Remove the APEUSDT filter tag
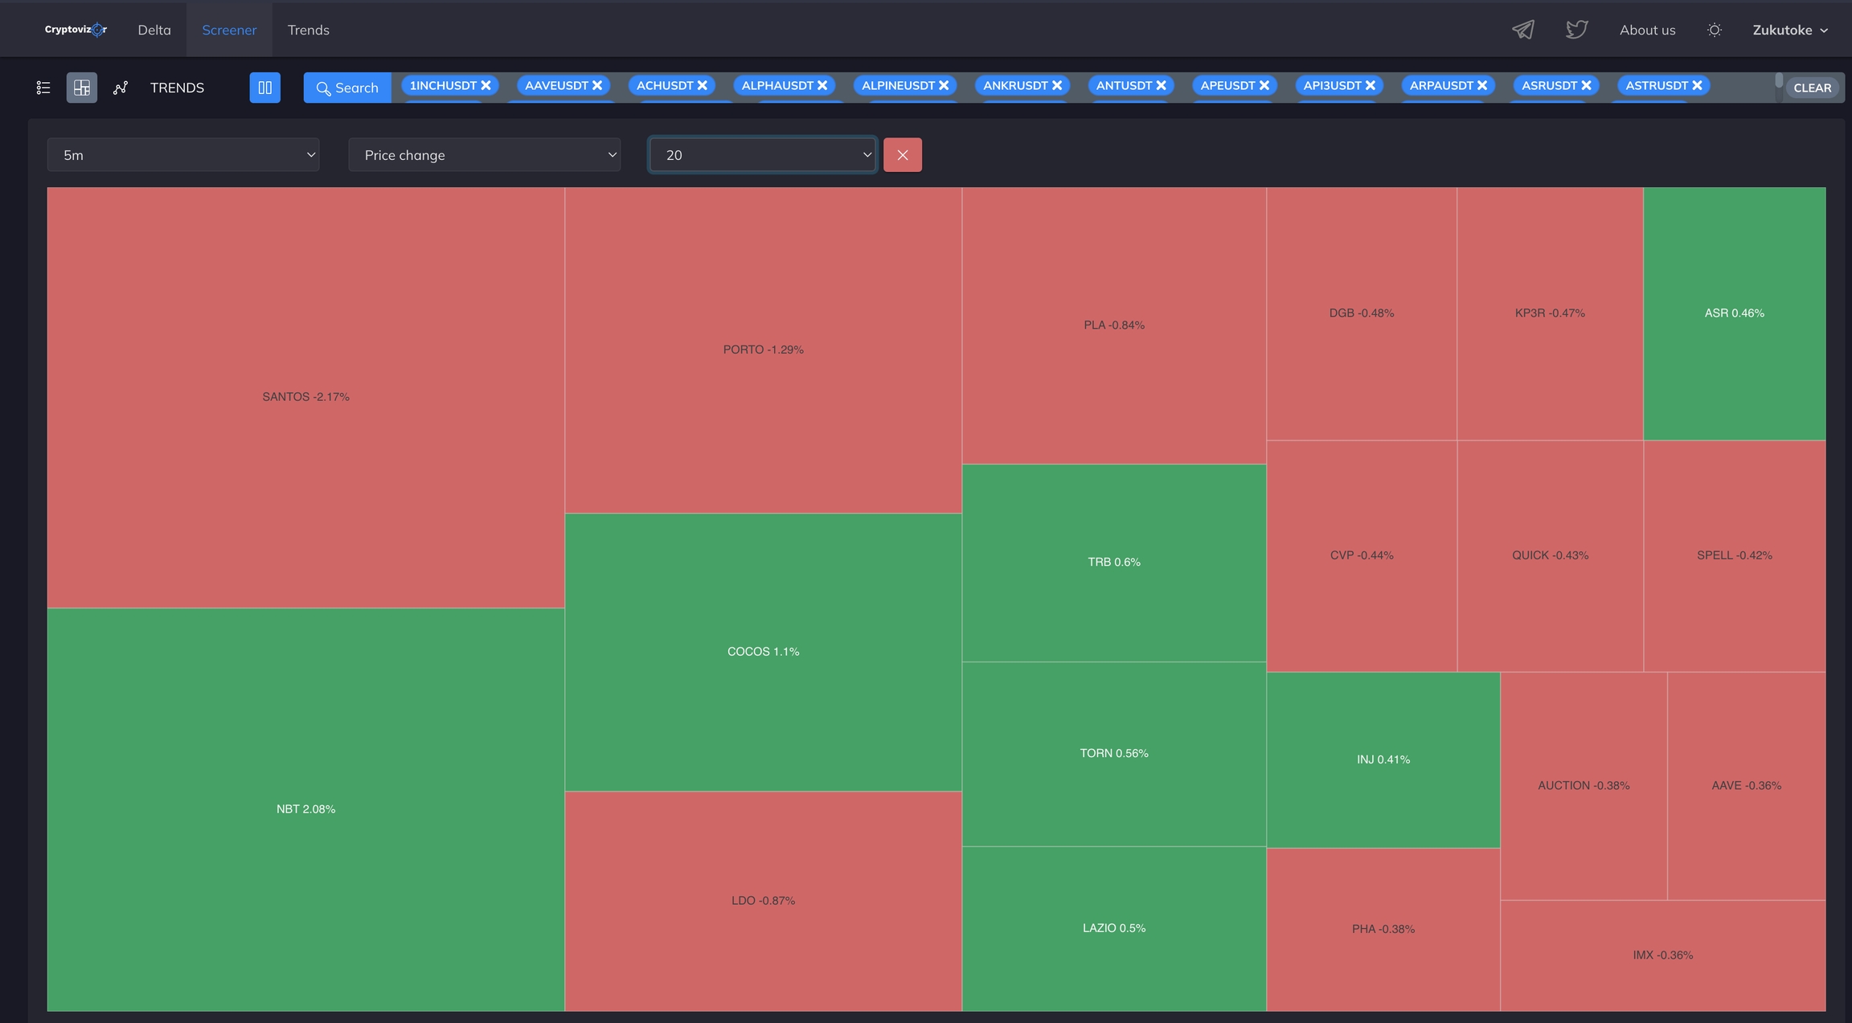 coord(1264,85)
